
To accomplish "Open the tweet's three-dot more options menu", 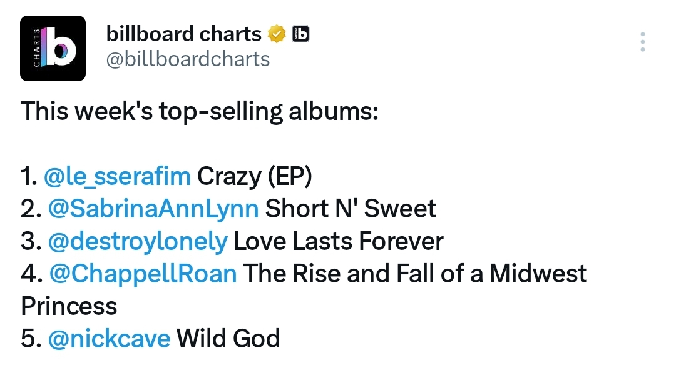I will point(642,42).
